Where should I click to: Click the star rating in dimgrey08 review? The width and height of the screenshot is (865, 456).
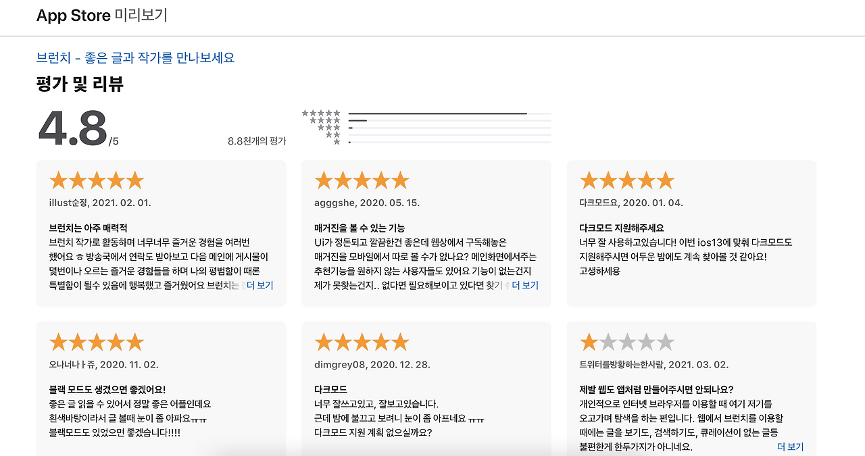362,342
